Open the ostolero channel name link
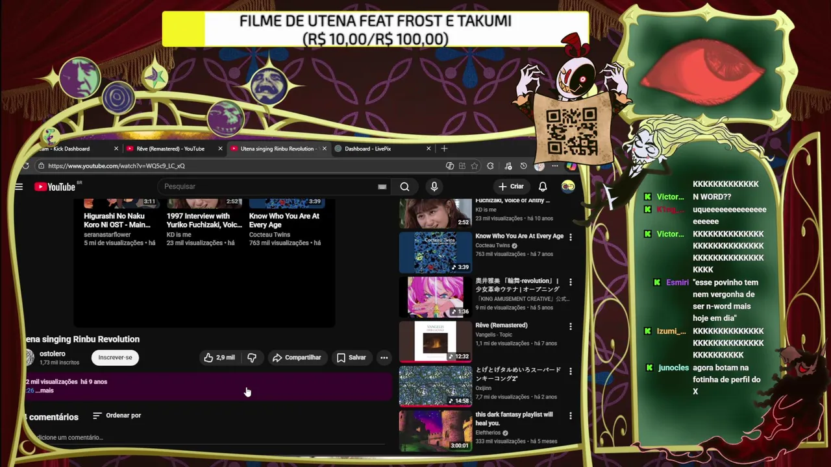The width and height of the screenshot is (831, 467). point(53,353)
